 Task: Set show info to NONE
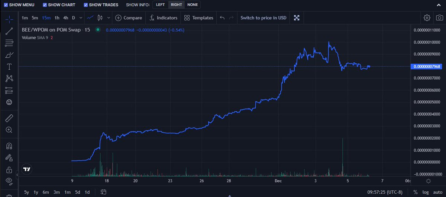point(193,5)
